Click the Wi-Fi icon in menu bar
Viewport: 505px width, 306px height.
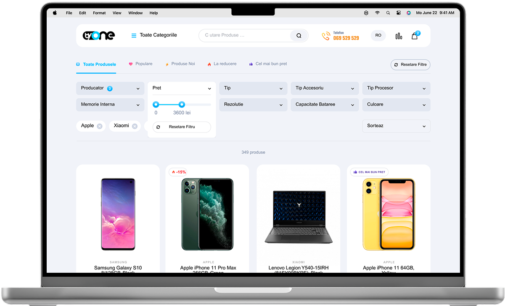tap(377, 13)
